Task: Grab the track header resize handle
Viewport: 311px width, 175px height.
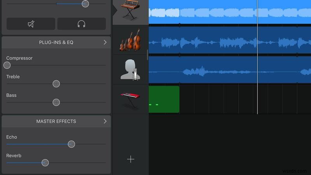Action: (x=147, y=55)
